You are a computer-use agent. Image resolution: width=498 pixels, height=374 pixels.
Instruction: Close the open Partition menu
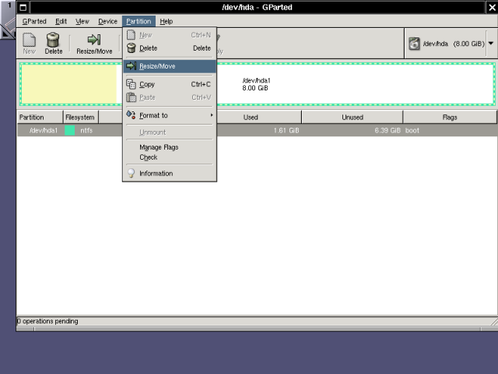[139, 21]
